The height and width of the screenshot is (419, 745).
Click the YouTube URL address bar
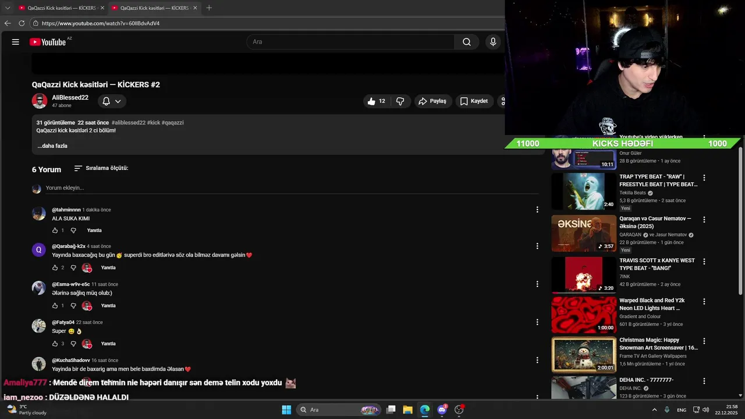[268, 23]
